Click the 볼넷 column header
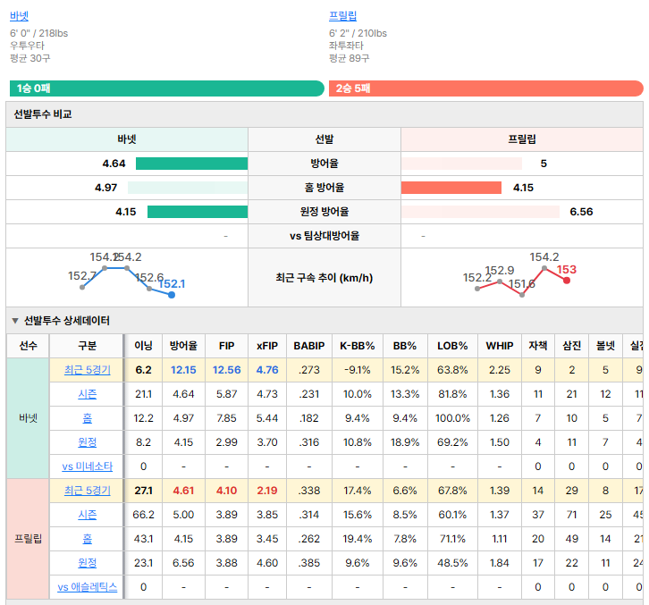Screen dimensions: 649x605 (605, 346)
